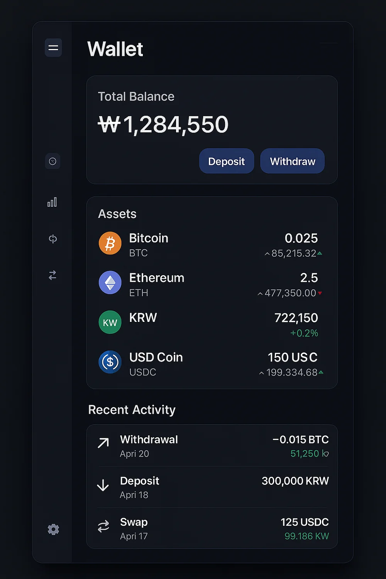The width and height of the screenshot is (386, 579).
Task: Expand the caret beside 199.334.68
Action: (262, 373)
